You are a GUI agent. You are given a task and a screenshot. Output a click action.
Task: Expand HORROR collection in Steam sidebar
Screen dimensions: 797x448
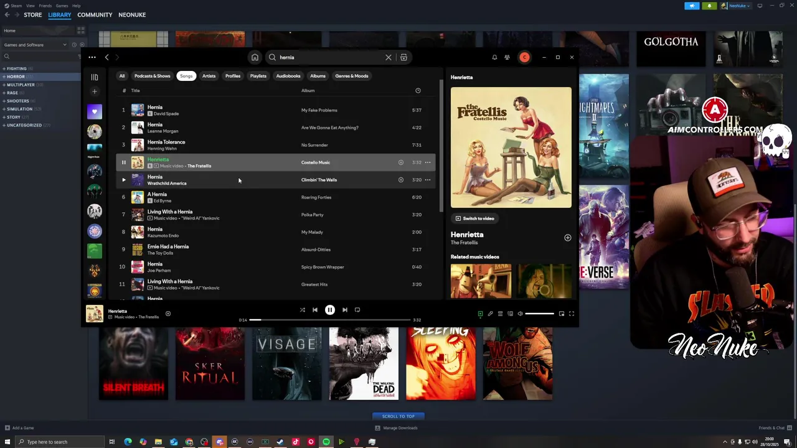click(x=16, y=77)
